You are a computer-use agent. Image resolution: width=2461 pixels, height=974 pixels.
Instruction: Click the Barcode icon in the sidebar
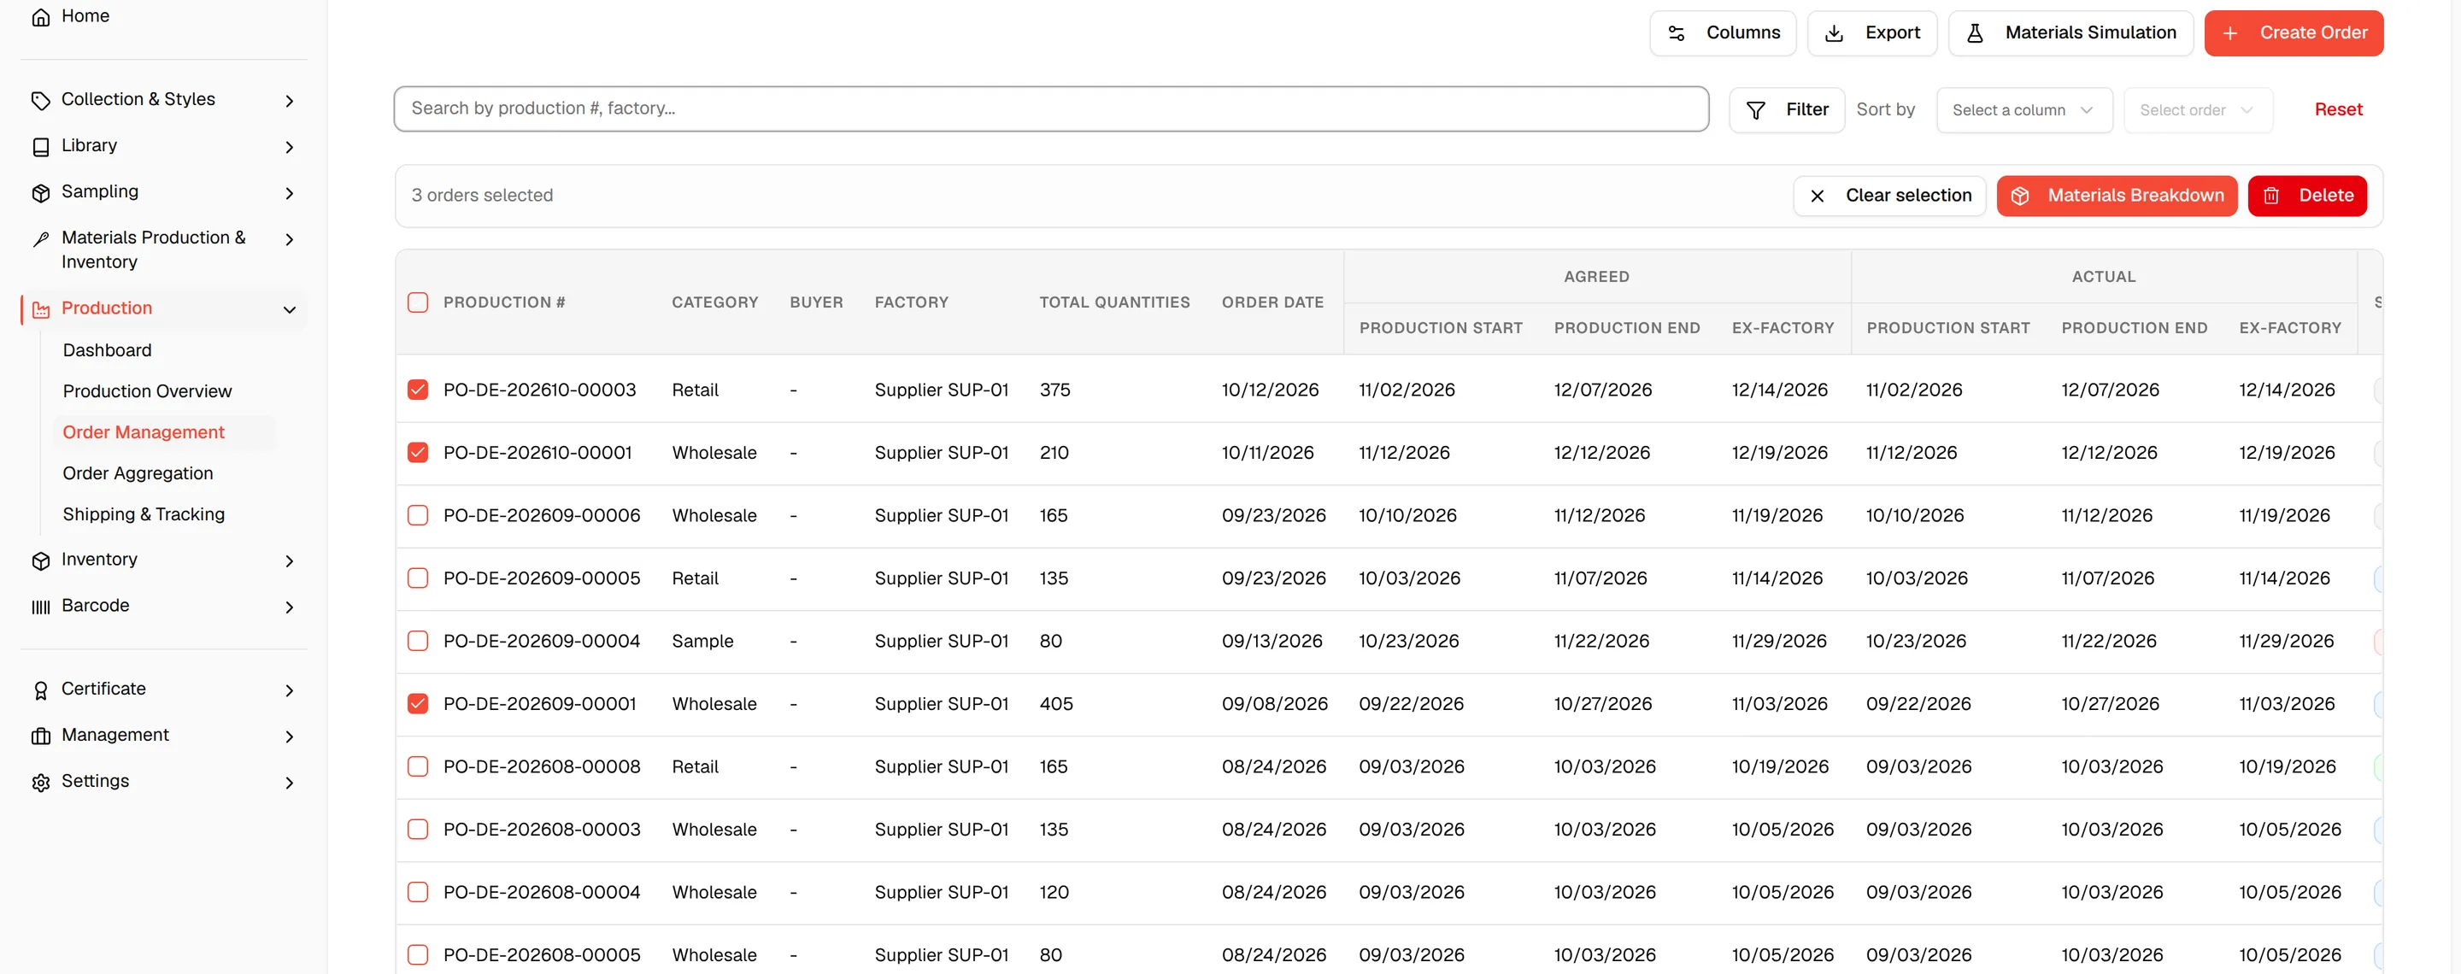[40, 607]
